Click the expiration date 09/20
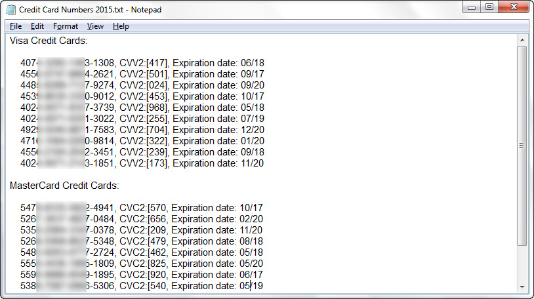The image size is (534, 299). [253, 85]
